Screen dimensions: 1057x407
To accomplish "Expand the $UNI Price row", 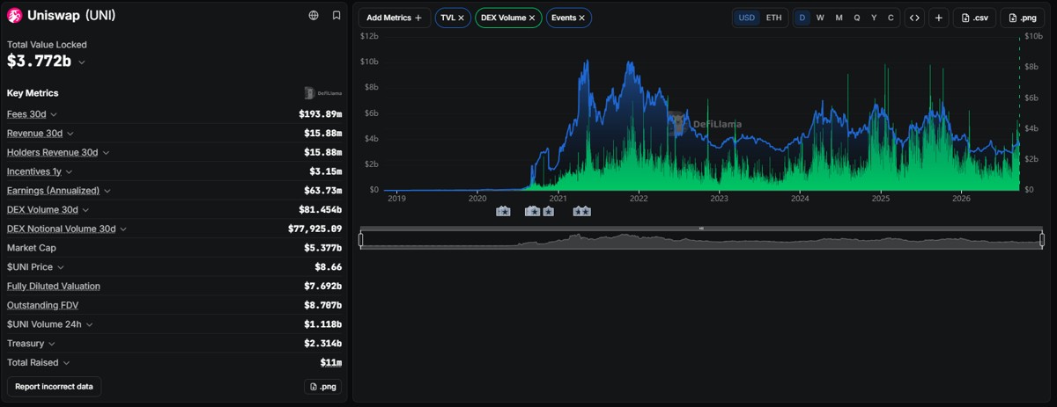I will pyautogui.click(x=61, y=267).
